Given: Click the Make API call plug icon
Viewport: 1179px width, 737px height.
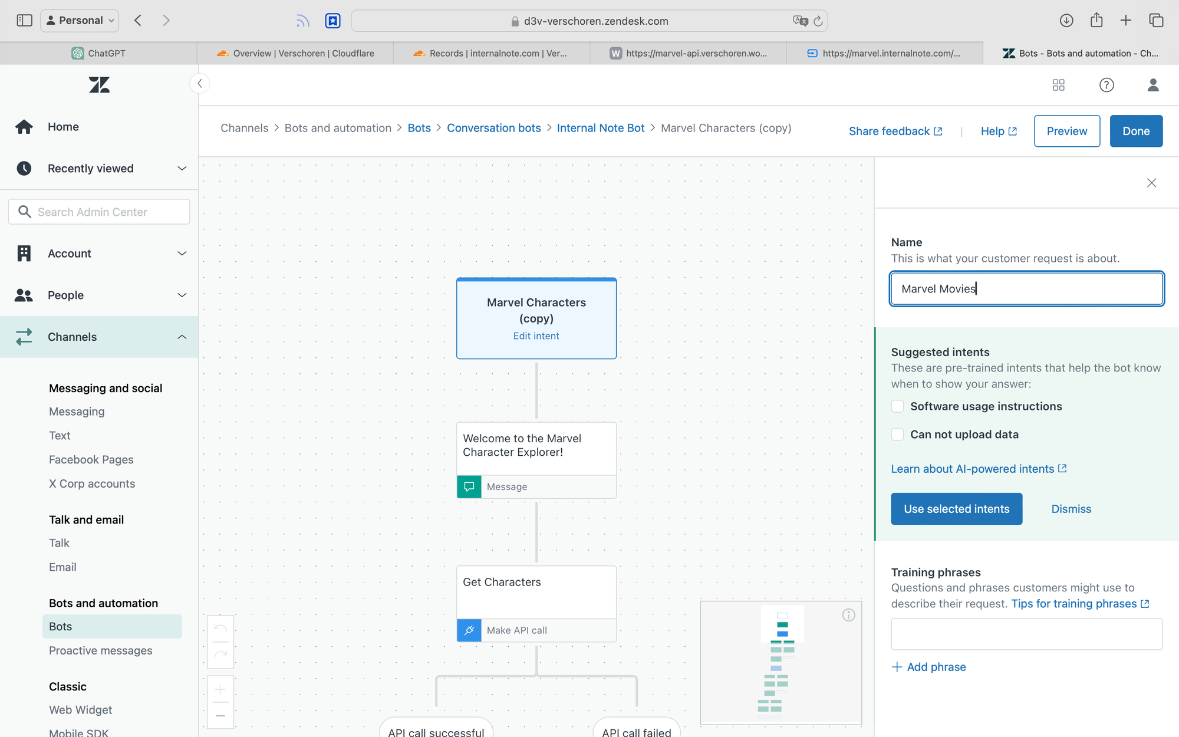Looking at the screenshot, I should pos(469,630).
